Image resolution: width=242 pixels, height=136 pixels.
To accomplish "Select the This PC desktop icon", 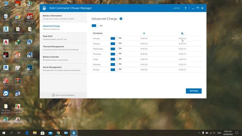I will [x=6, y=5].
